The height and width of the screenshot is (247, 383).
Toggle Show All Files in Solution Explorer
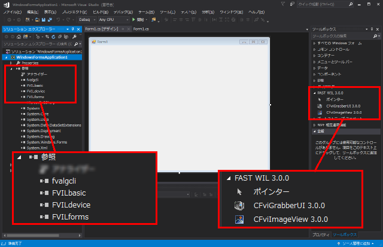[x=66, y=37]
